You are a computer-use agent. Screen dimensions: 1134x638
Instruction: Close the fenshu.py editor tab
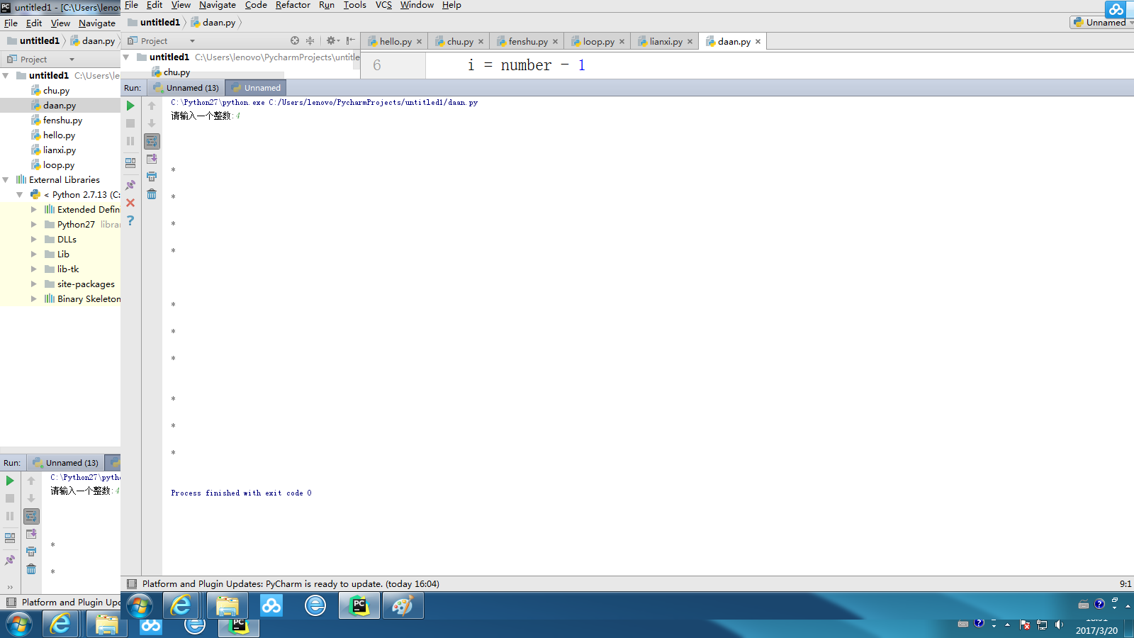coord(555,42)
